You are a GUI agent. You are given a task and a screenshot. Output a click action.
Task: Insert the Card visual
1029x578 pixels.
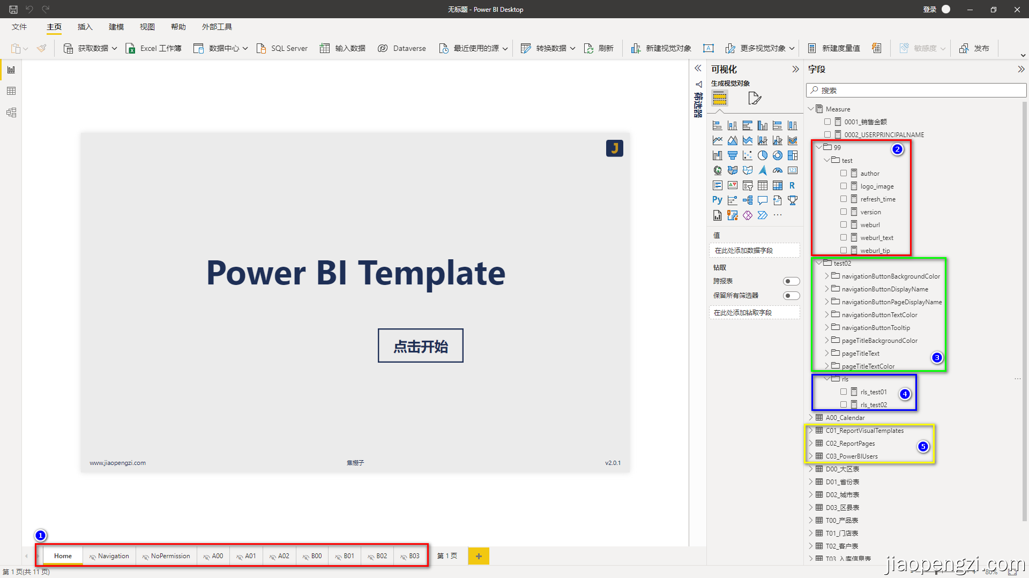793,170
